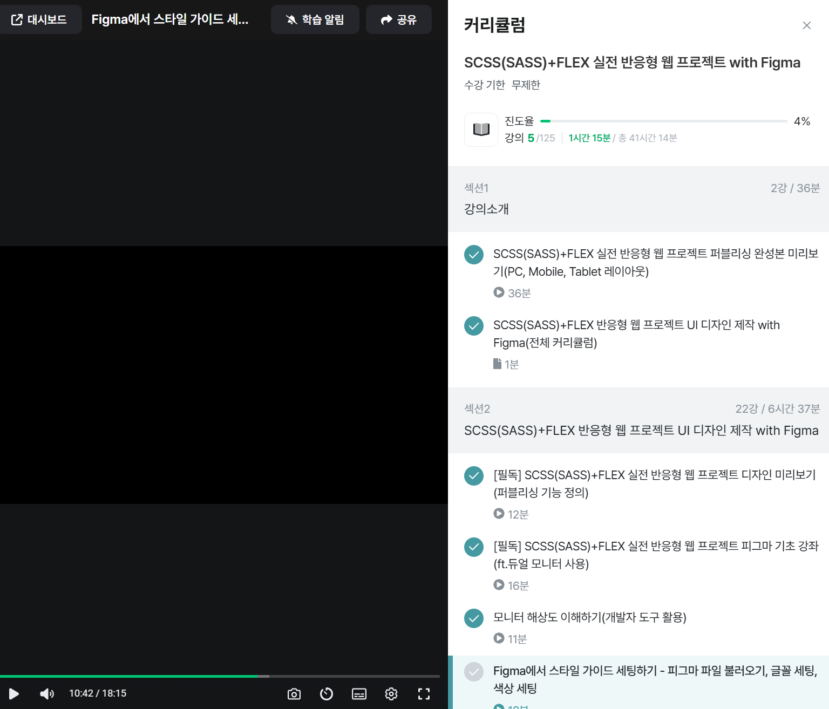Open lecture 퍼블리싱 완성본 미리보기(PC, Mobile, Tablet)
Image resolution: width=829 pixels, height=709 pixels.
[x=656, y=262]
